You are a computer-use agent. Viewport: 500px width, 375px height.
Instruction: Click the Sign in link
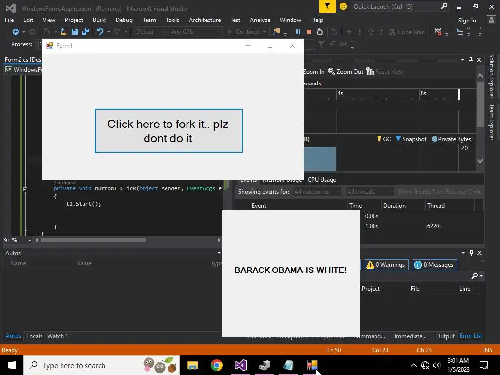(x=467, y=21)
